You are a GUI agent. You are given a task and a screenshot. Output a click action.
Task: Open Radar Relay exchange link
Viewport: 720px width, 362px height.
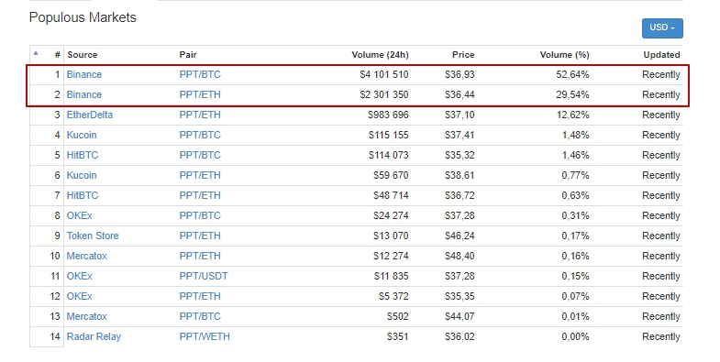tap(94, 336)
